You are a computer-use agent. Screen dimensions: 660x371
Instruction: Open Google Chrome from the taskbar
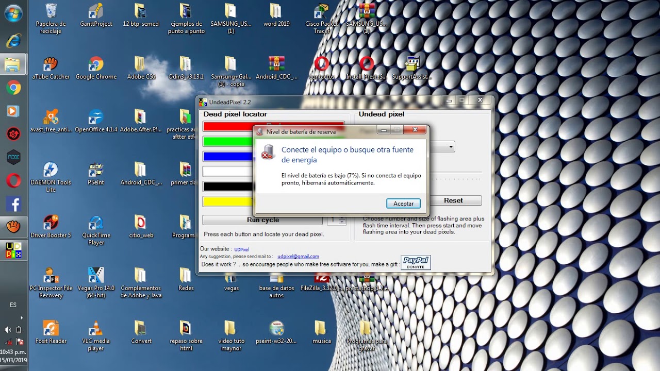[x=13, y=88]
